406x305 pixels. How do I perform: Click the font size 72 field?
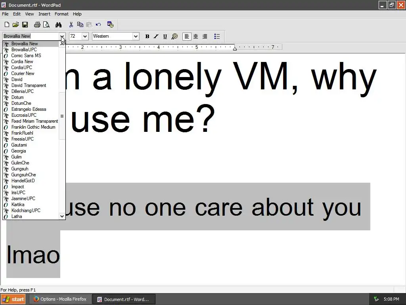pyautogui.click(x=76, y=36)
